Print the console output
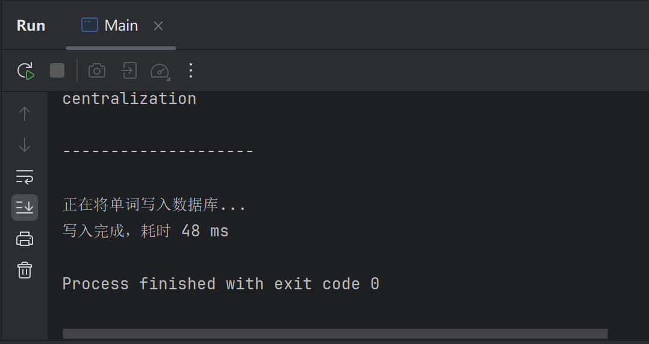649x344 pixels. 25,239
